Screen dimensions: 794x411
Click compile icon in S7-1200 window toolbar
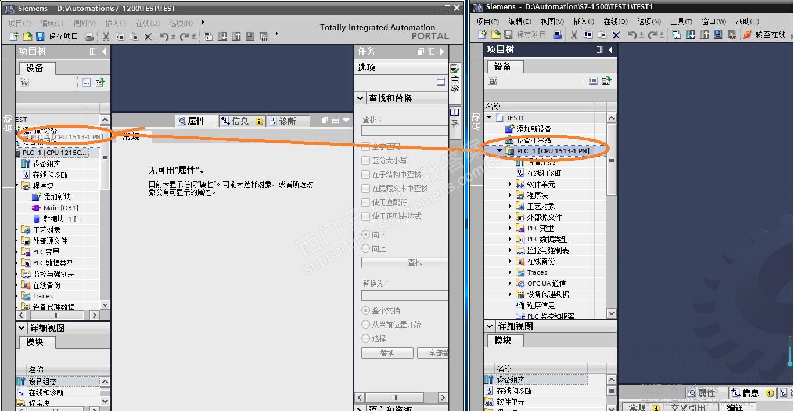(209, 37)
